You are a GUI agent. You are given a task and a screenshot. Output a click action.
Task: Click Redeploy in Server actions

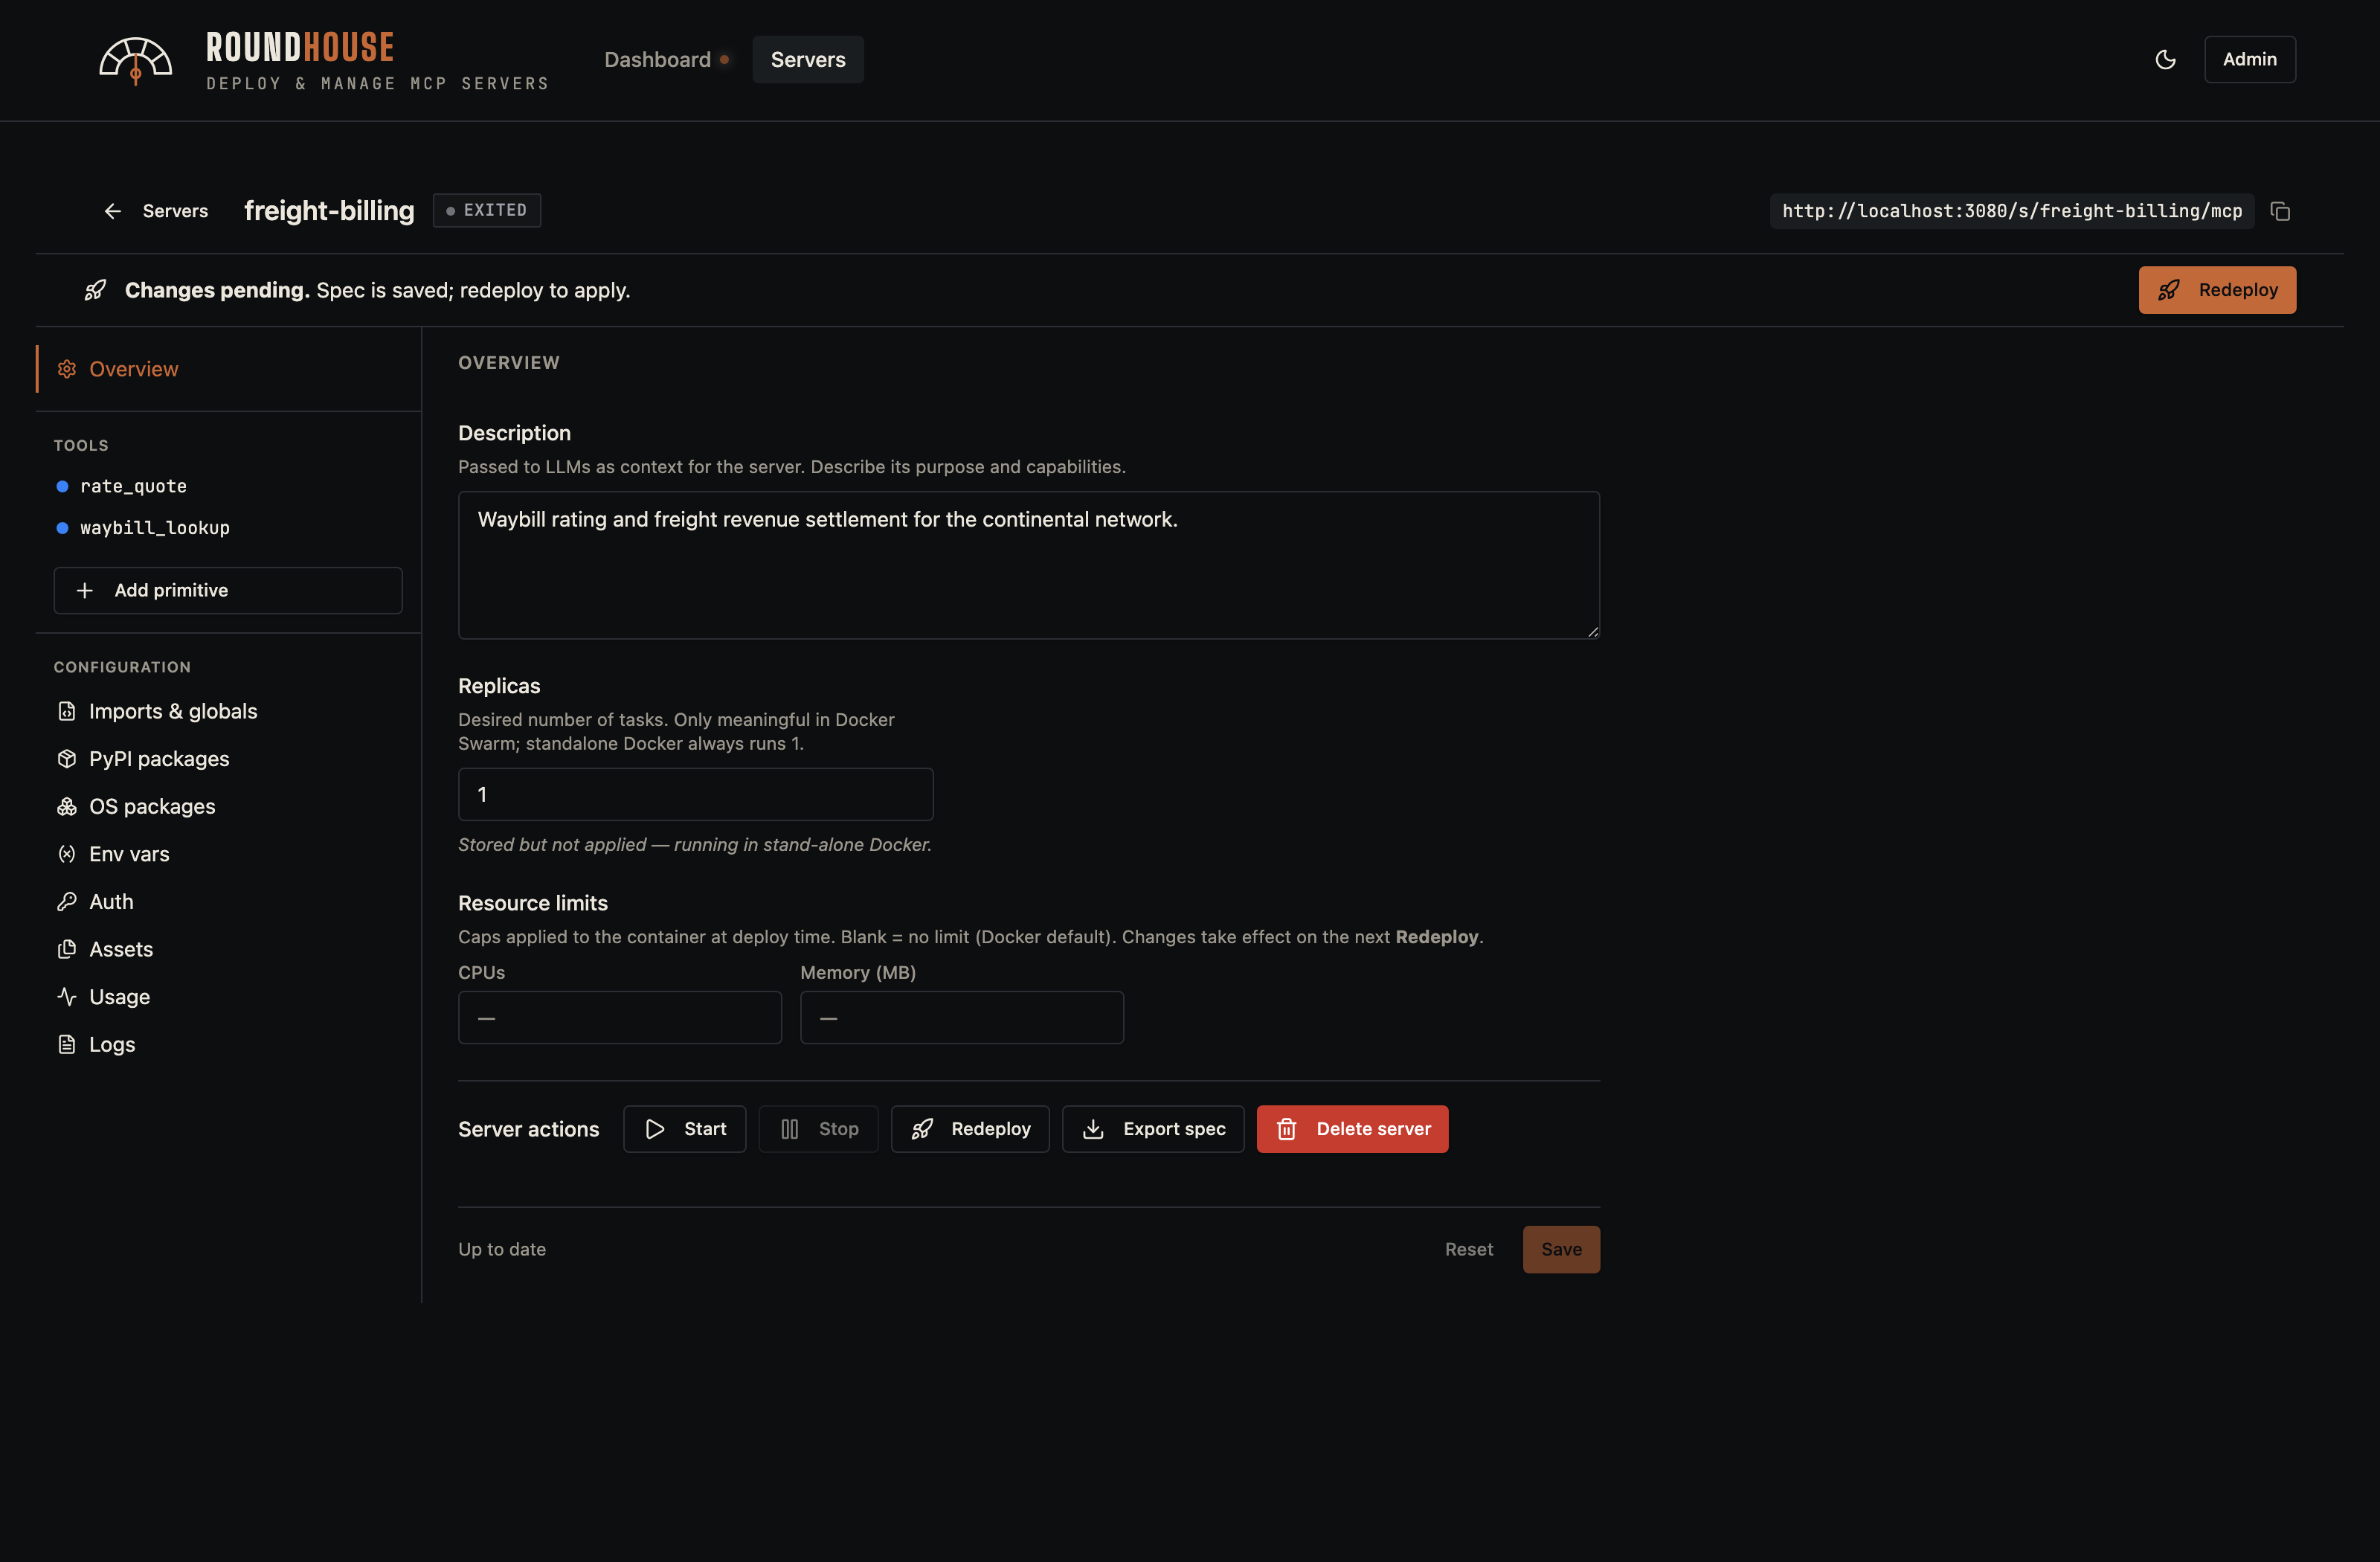coord(970,1129)
